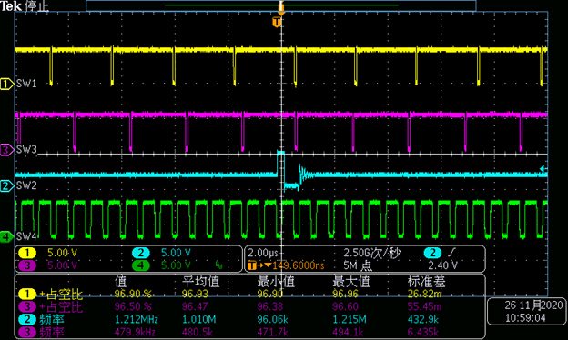The width and height of the screenshot is (568, 340).
Task: Click the yellow channel 1 SW1 ground marker
Action: [6, 84]
